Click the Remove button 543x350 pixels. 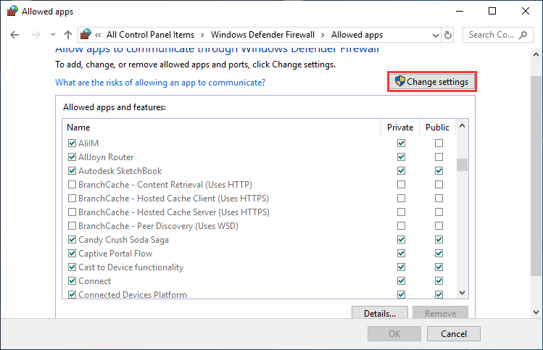click(x=440, y=313)
